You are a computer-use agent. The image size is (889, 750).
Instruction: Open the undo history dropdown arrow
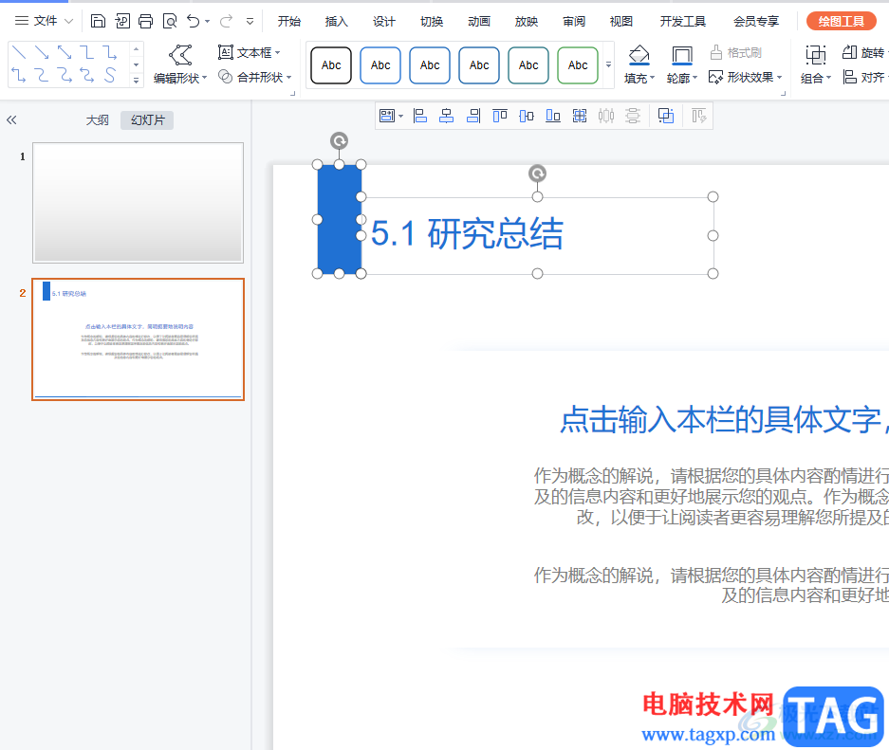coord(207,22)
